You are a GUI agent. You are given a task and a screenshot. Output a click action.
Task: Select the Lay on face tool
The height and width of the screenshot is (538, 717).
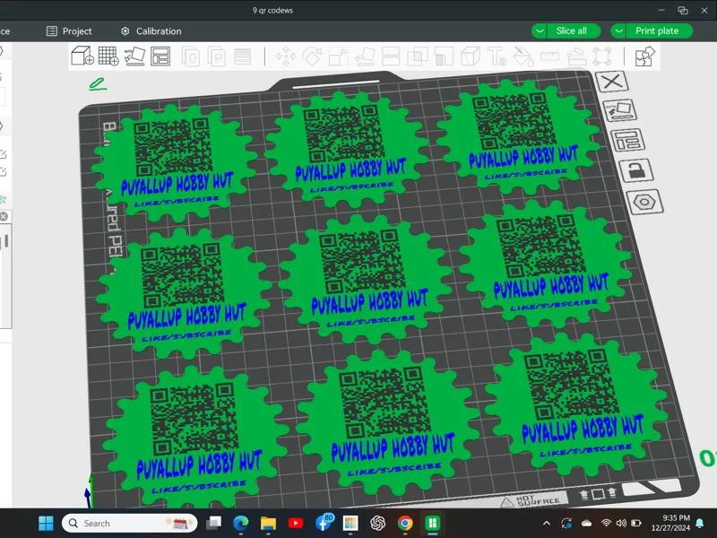(x=365, y=56)
